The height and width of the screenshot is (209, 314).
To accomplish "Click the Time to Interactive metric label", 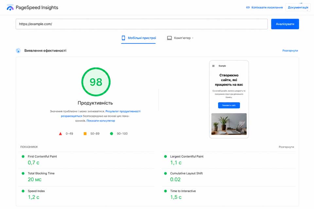I will tap(183, 191).
